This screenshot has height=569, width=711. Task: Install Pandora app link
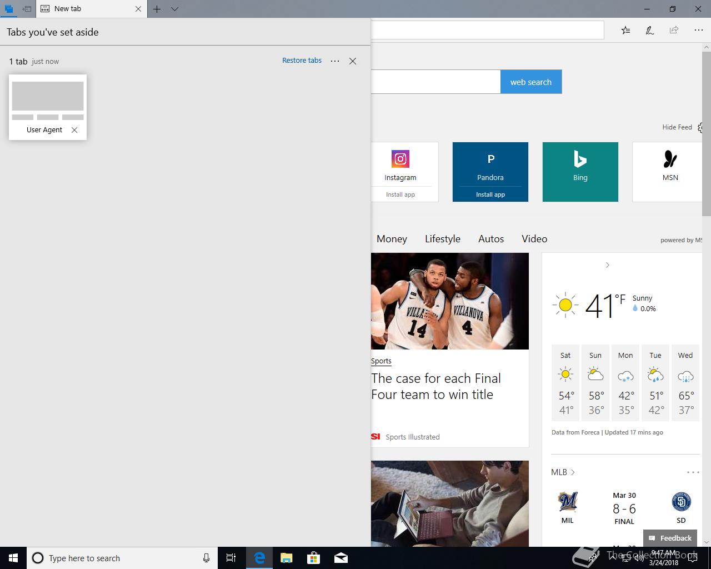tap(490, 194)
